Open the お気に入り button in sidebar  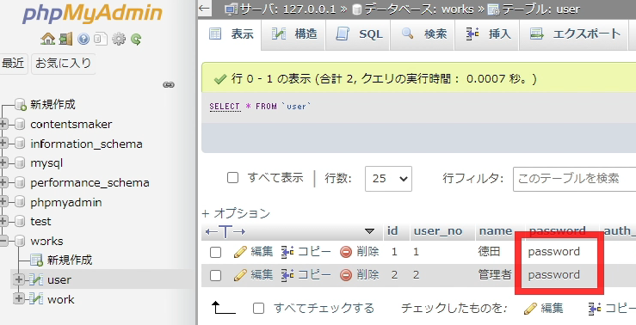point(64,64)
